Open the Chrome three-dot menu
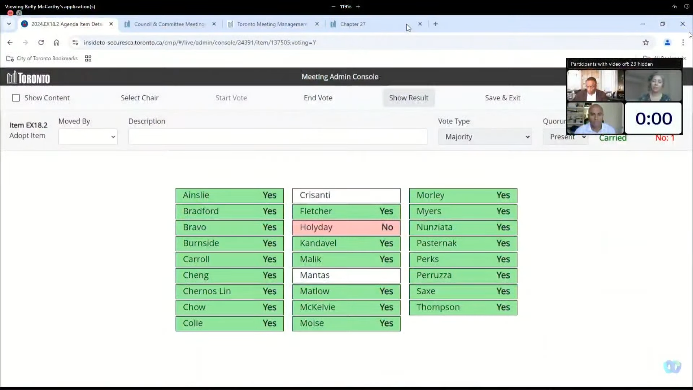 [x=683, y=43]
